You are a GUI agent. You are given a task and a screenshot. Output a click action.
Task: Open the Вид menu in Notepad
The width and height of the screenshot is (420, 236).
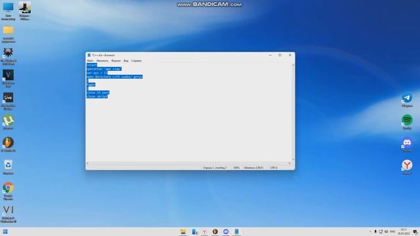coord(126,61)
